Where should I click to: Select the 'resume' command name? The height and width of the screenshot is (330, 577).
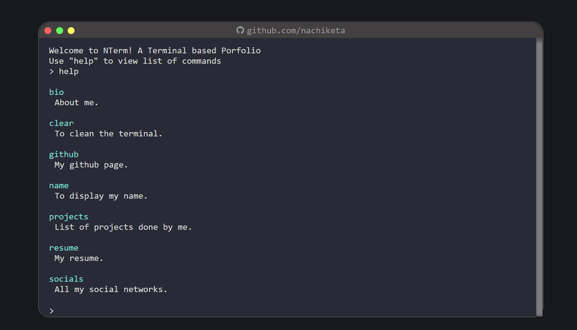coord(64,248)
